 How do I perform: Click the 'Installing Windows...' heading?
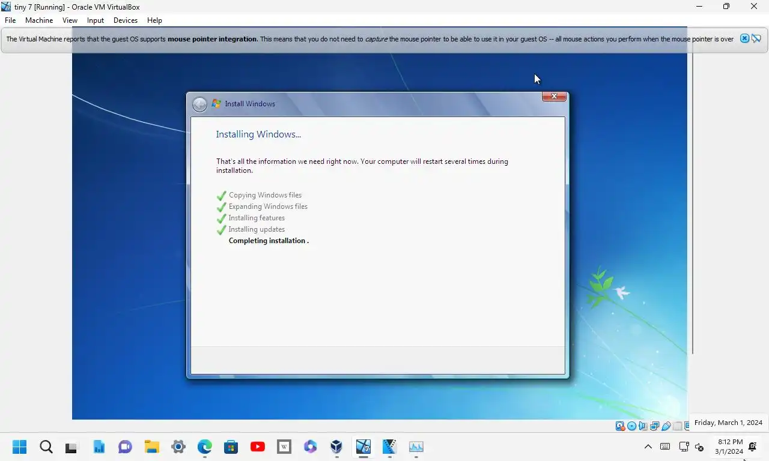point(258,134)
